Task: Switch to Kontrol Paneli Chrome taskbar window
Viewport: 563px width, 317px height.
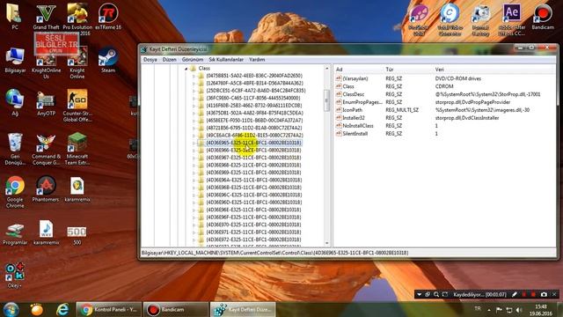Action: tap(108, 309)
